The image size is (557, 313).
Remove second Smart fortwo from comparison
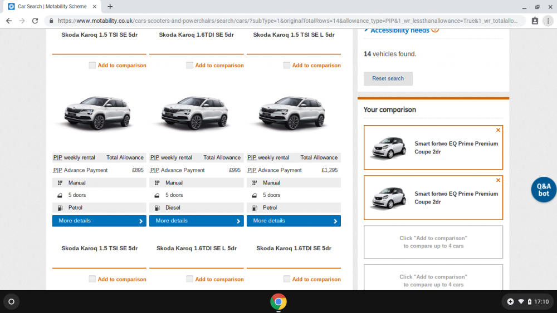(x=498, y=180)
